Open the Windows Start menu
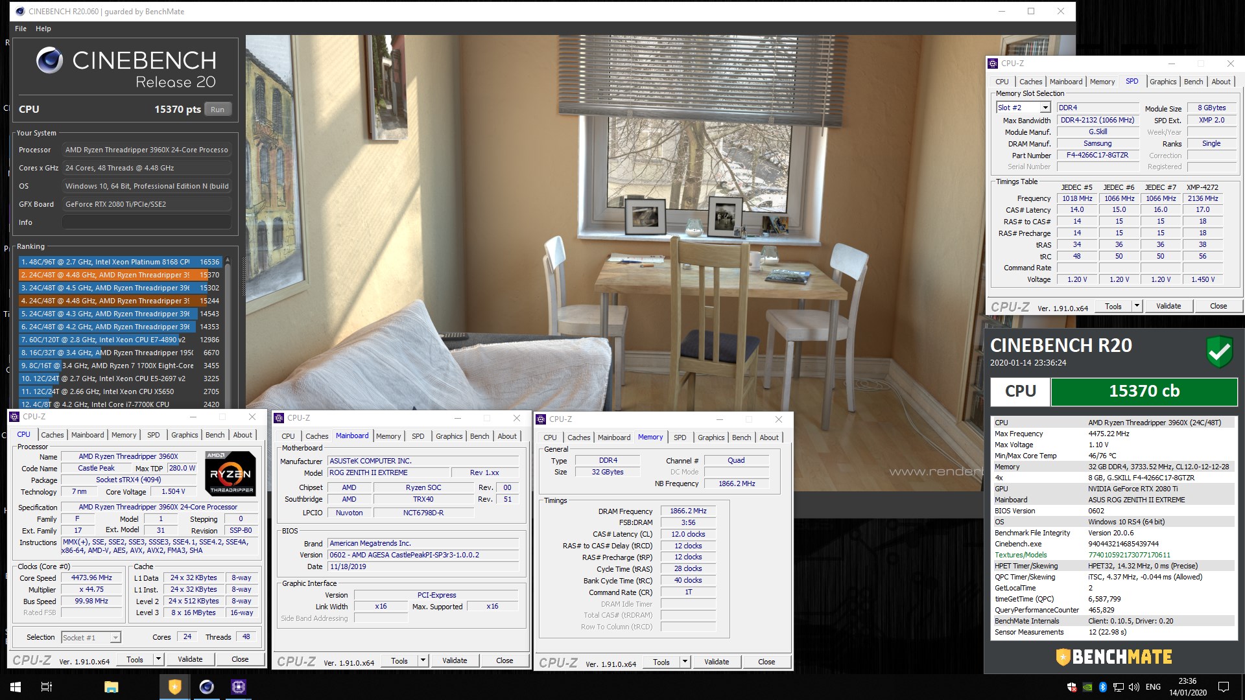Image resolution: width=1245 pixels, height=700 pixels. (x=16, y=687)
